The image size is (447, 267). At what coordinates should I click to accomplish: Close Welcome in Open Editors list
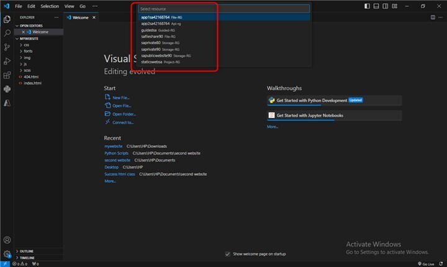click(x=24, y=32)
